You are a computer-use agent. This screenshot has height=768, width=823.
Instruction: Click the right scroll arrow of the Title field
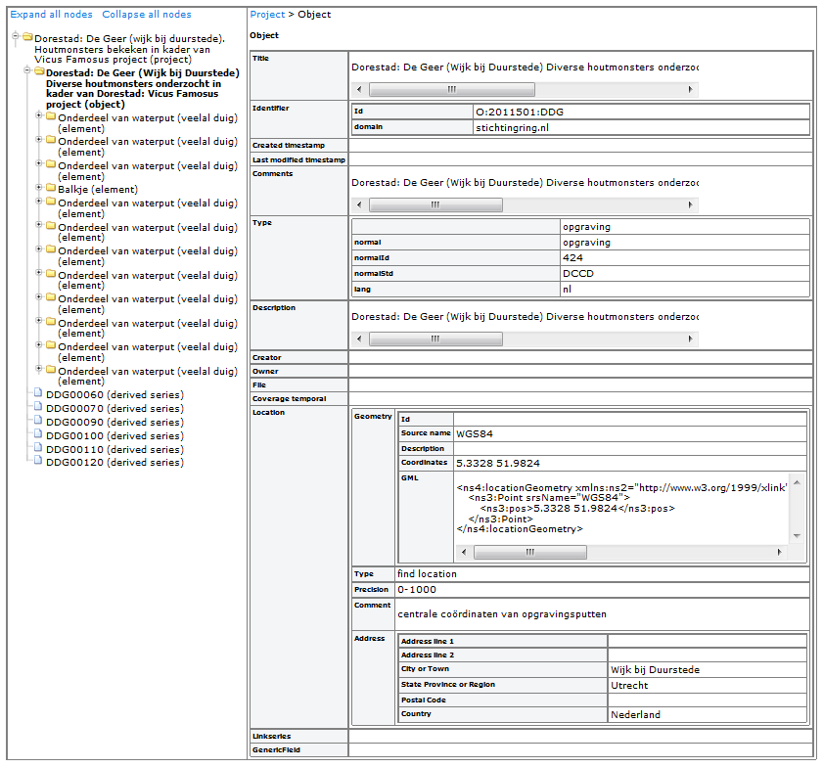(x=690, y=90)
